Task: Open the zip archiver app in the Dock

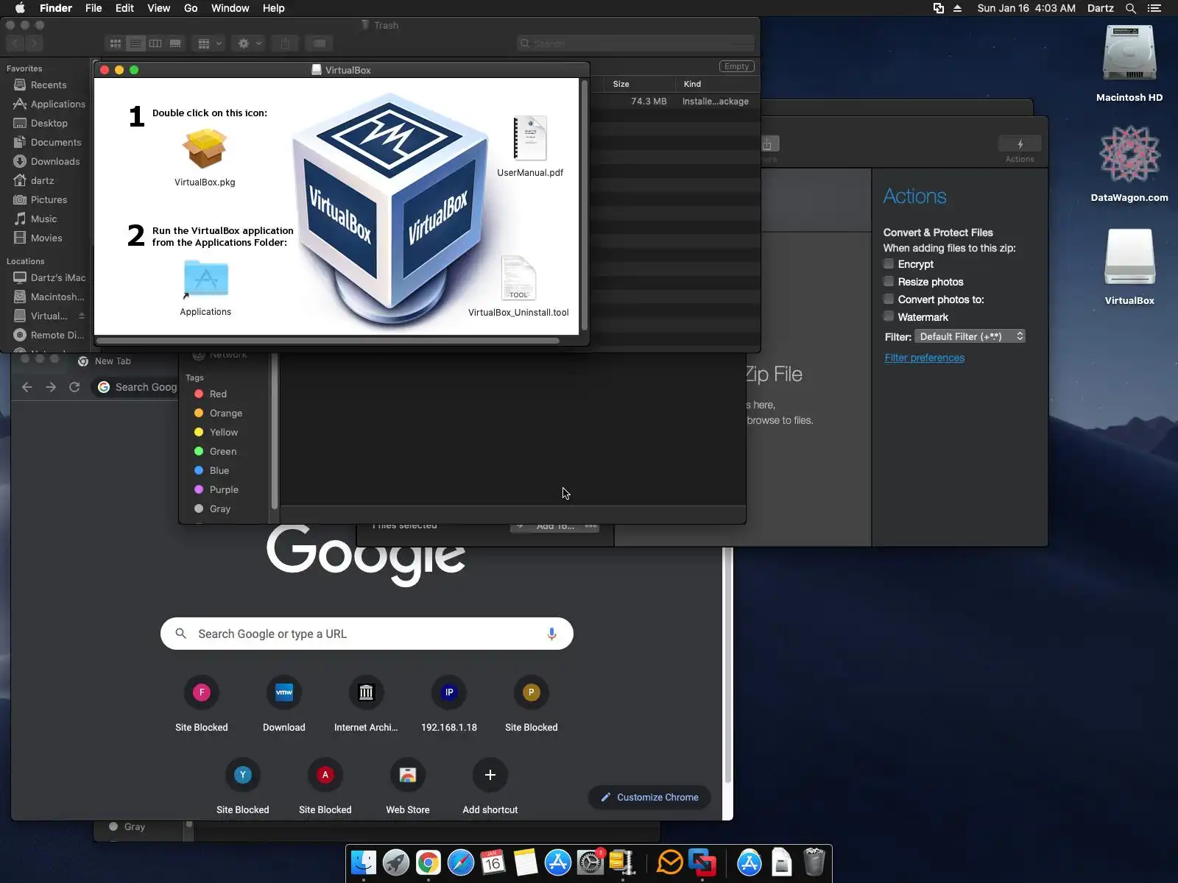Action: (x=623, y=862)
